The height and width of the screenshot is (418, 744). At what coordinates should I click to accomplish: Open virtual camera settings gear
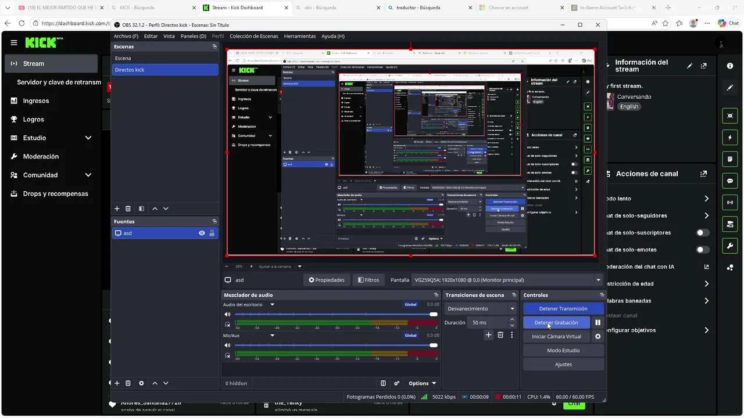(x=598, y=336)
